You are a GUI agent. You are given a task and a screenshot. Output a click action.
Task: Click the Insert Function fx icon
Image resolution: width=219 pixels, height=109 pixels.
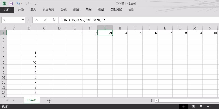click(54, 20)
